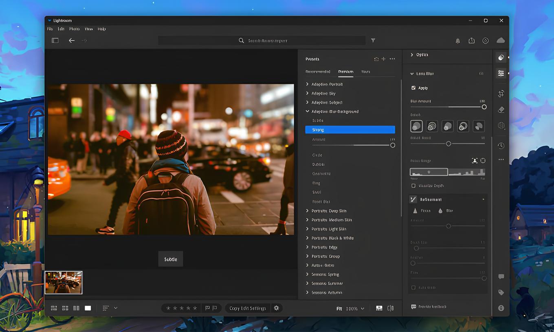Select the photo thumbnail in the filmstrip

[x=64, y=282]
